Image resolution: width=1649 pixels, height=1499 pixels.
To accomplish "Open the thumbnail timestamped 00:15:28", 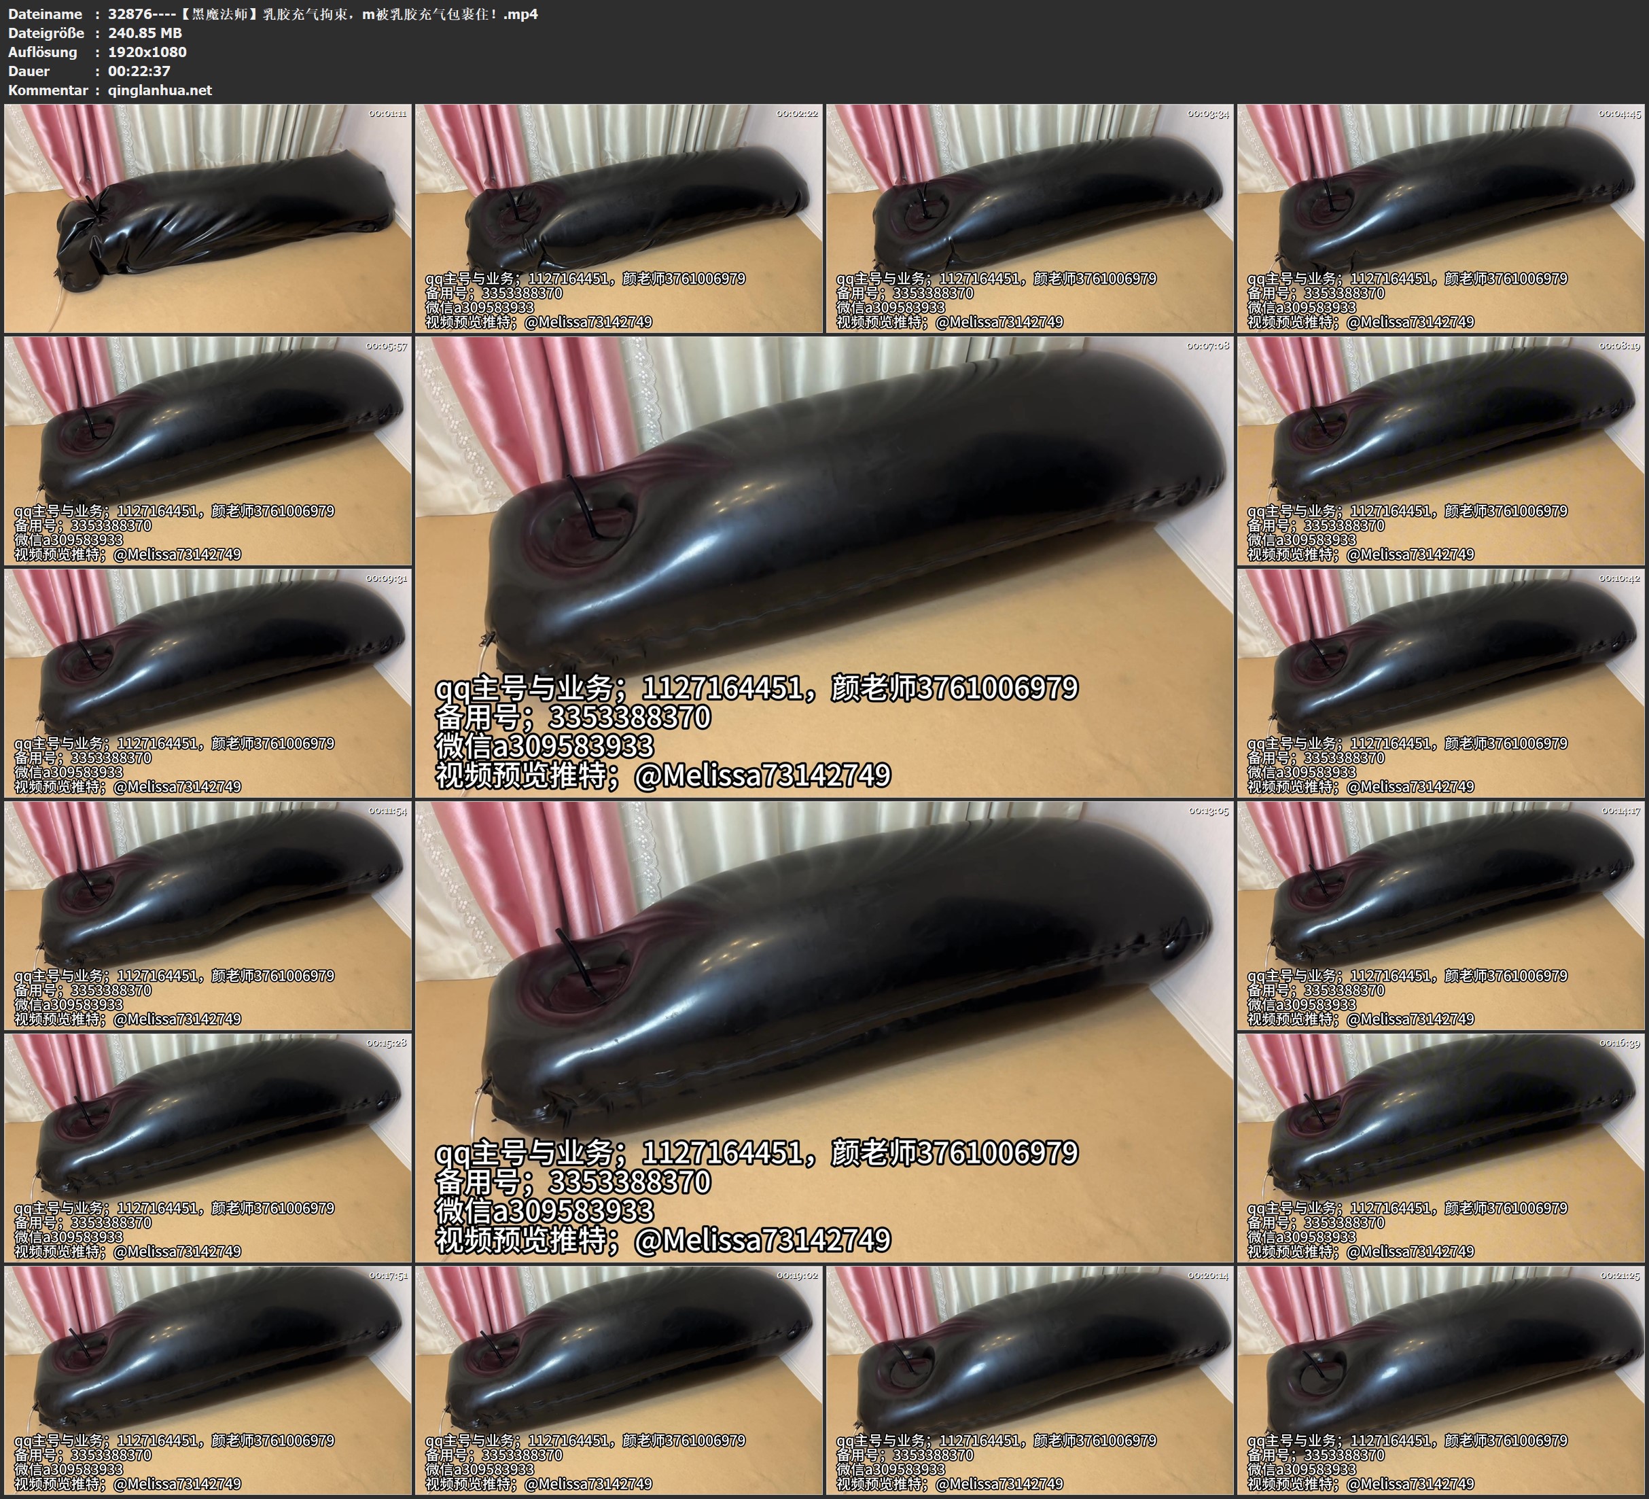I will point(208,1148).
